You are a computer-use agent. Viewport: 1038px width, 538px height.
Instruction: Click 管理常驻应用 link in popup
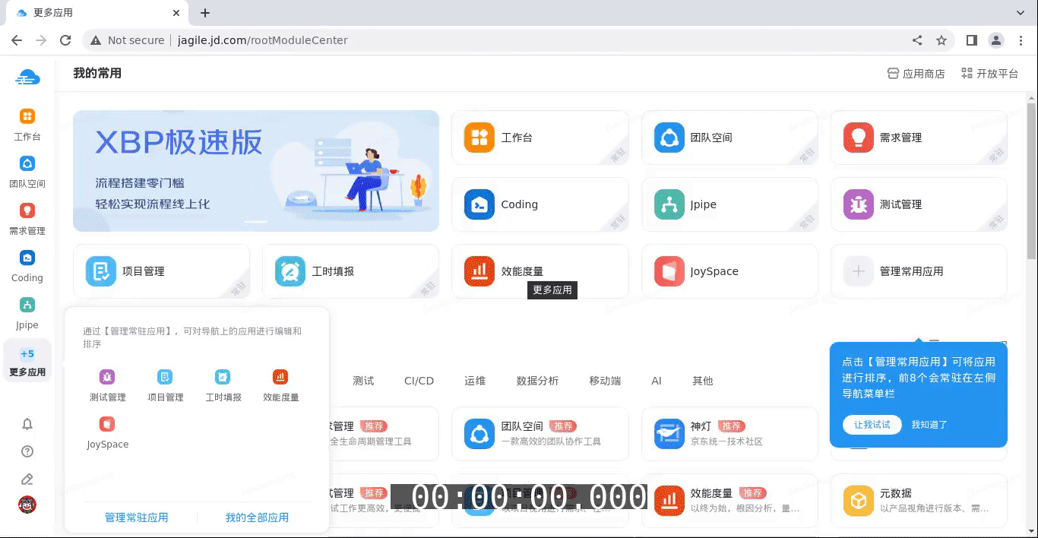tap(137, 517)
